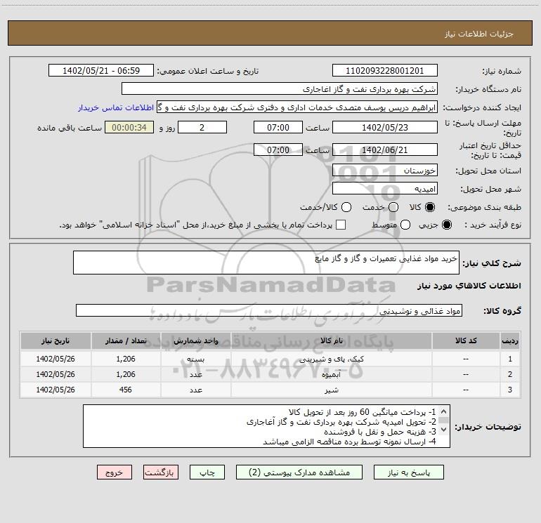Click the remaining days field showing 2
The image size is (541, 523).
click(x=202, y=128)
